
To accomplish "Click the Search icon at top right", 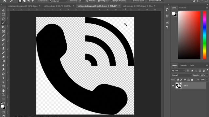I will [x=194, y=1].
